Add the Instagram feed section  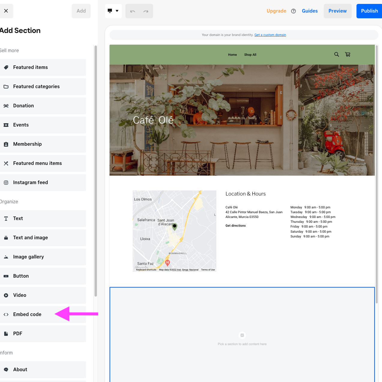pos(43,182)
